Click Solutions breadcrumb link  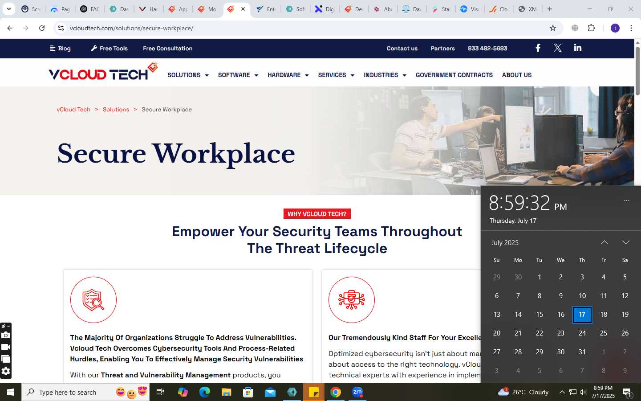tap(116, 109)
